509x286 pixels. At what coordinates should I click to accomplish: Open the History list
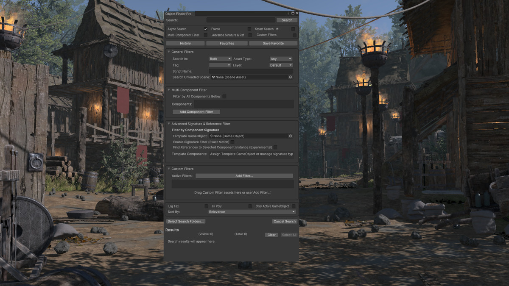(185, 43)
